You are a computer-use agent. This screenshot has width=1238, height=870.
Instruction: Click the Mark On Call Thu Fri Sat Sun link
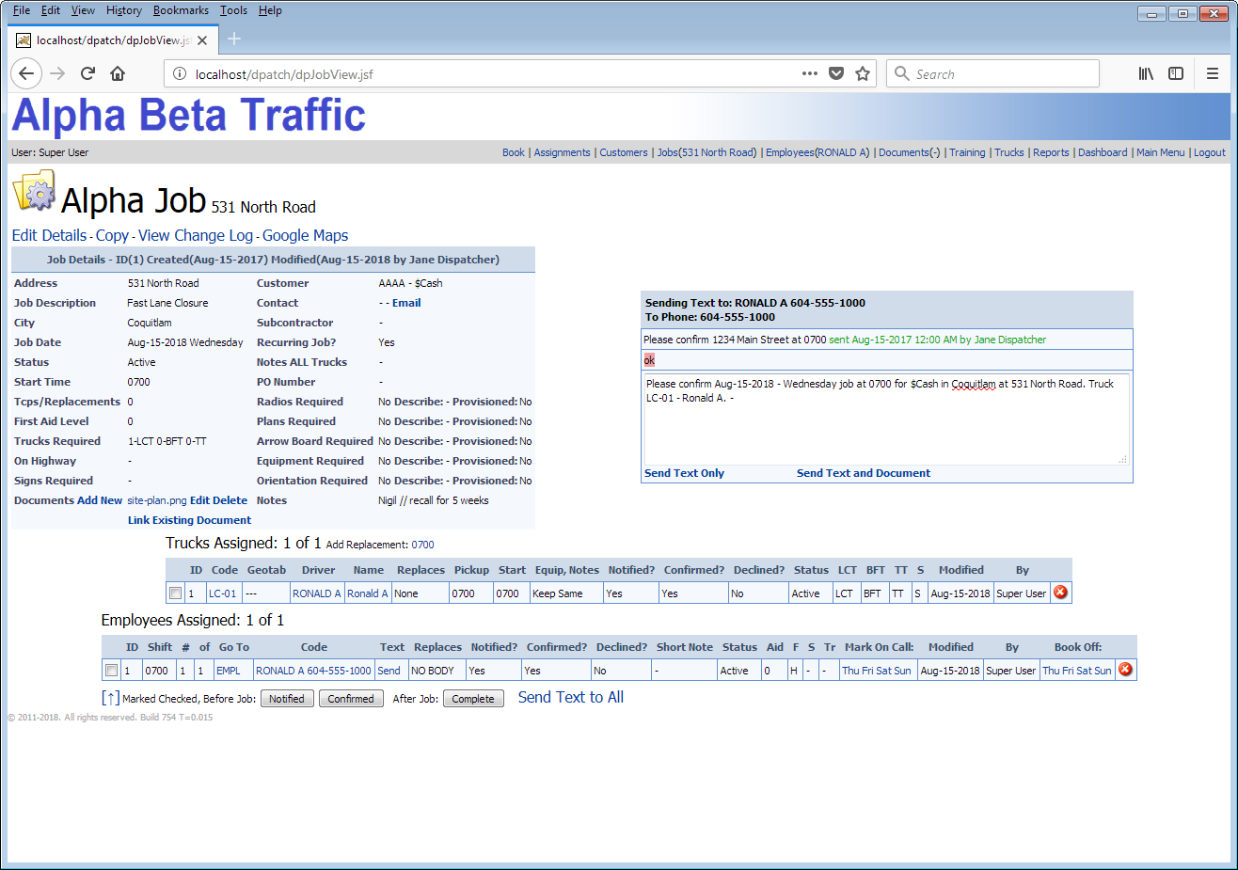(x=876, y=671)
